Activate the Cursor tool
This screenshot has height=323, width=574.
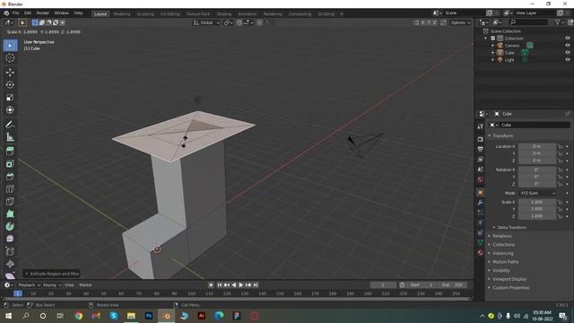click(x=10, y=57)
